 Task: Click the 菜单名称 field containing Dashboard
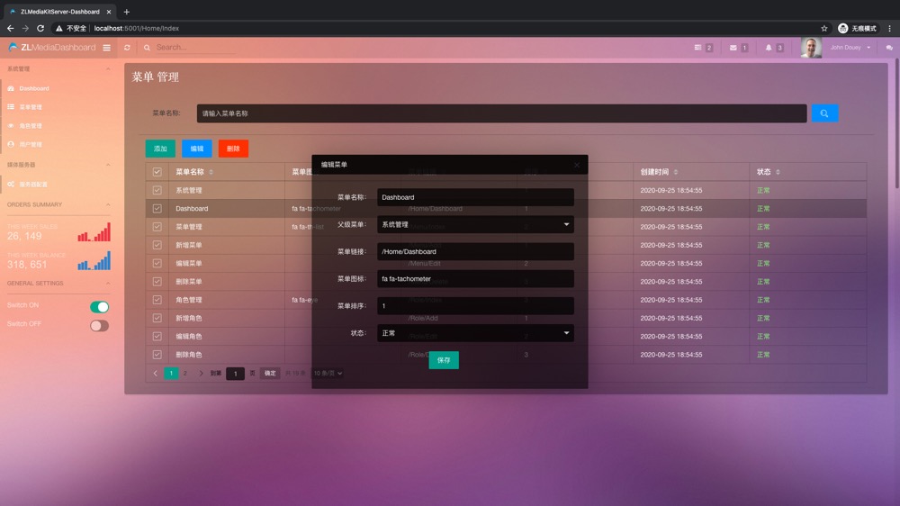click(x=475, y=197)
